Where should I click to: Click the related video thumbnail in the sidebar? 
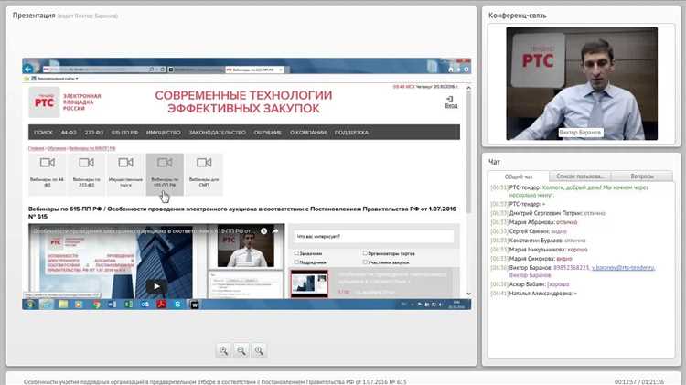[309, 283]
